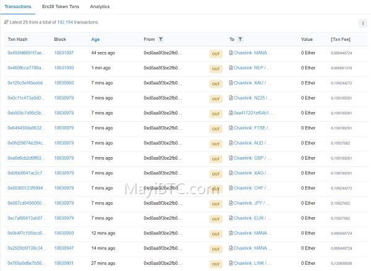Open the Chainlink: AUD recipient link
The width and height of the screenshot is (371, 271).
tap(252, 143)
